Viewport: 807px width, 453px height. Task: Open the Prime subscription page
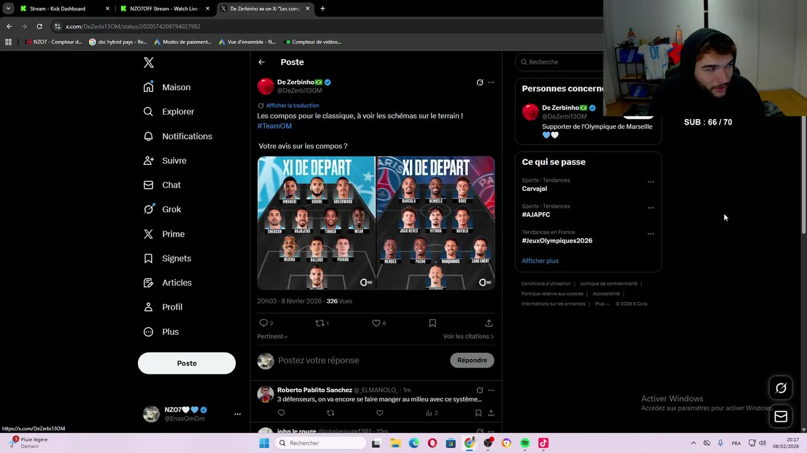coord(164,234)
